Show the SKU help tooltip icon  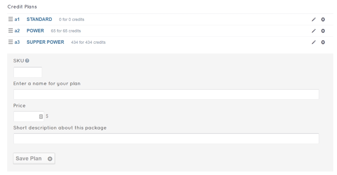tap(27, 61)
